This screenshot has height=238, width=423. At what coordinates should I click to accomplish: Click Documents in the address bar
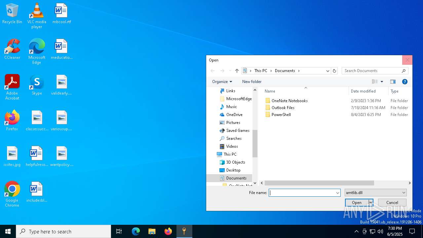pos(285,71)
